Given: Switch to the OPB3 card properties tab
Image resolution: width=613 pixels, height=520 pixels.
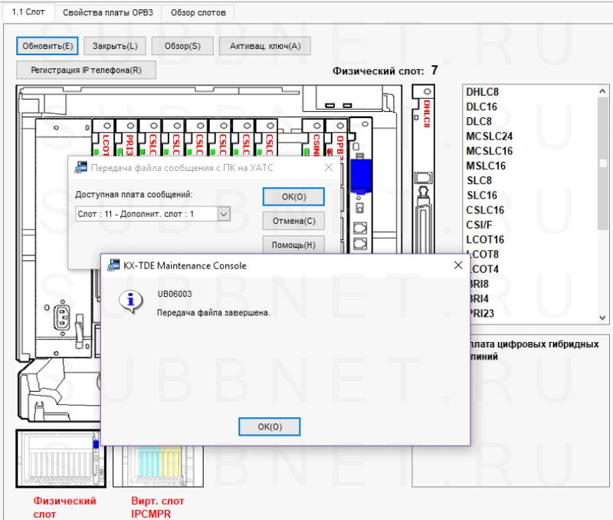Looking at the screenshot, I should [108, 13].
